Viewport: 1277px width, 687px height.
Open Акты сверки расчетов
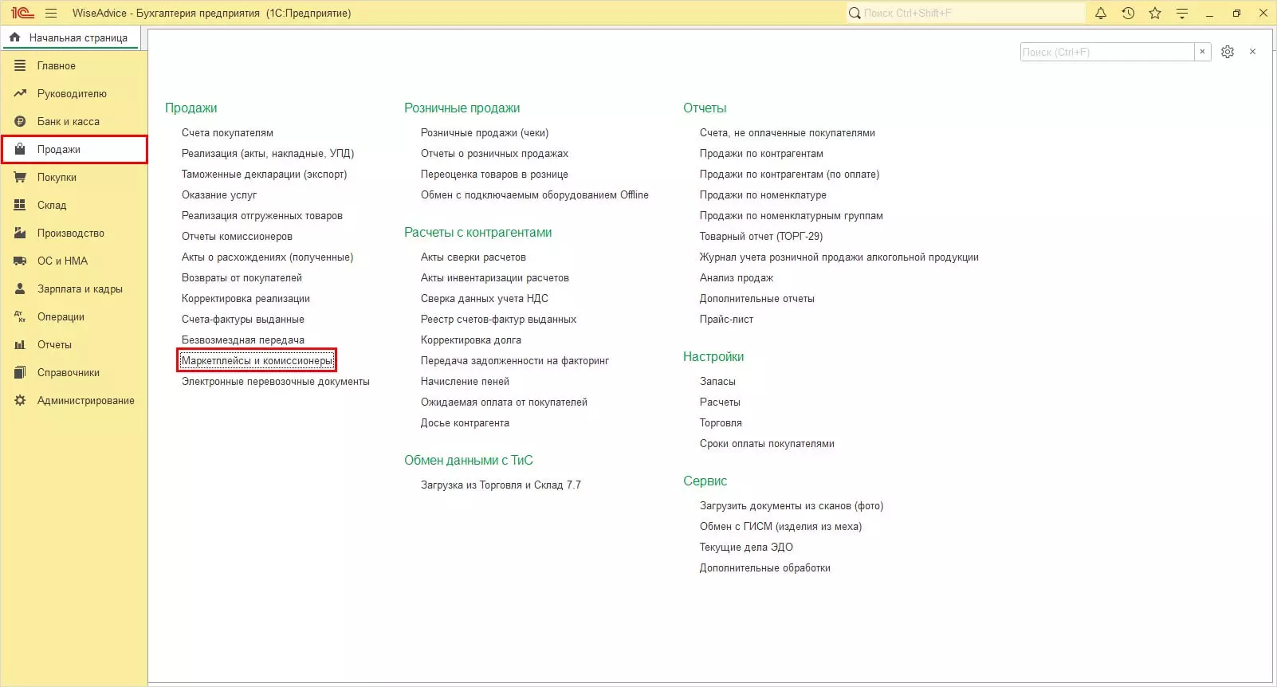click(x=473, y=257)
